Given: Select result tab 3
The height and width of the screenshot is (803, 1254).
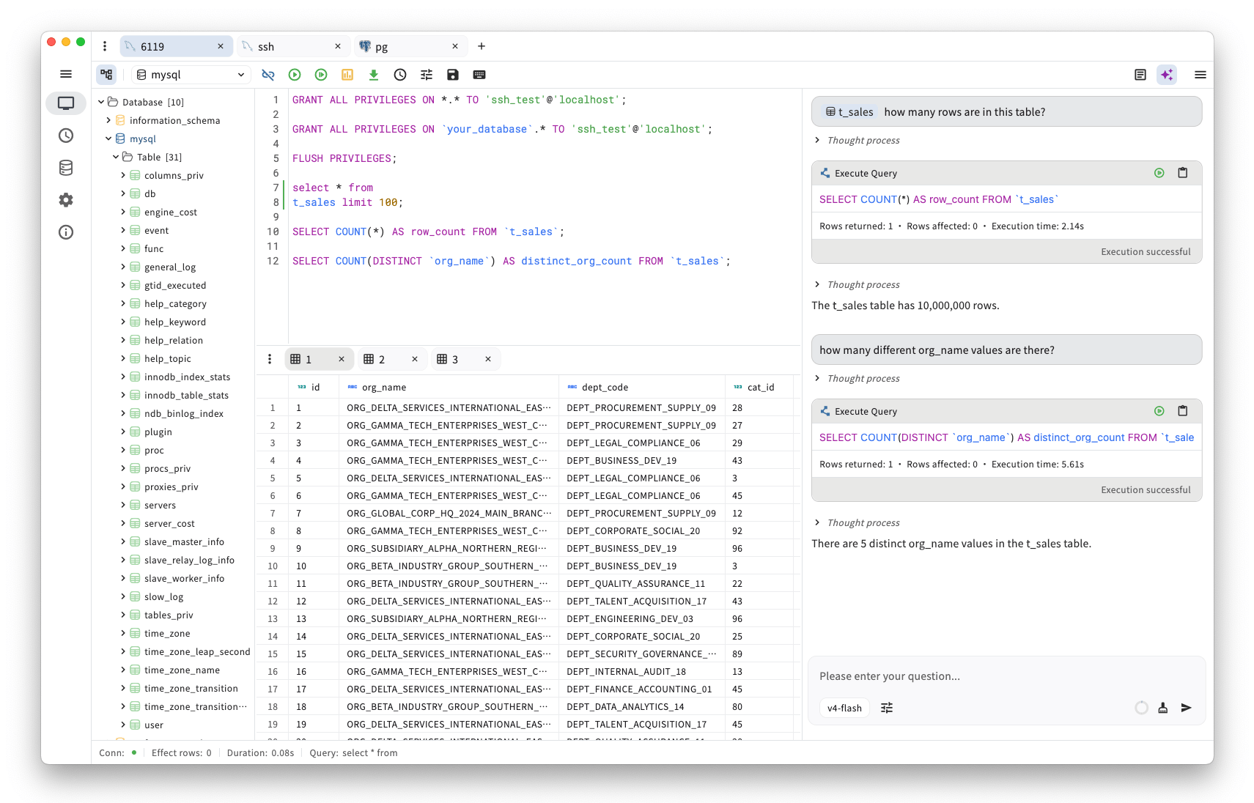Looking at the screenshot, I should (x=465, y=359).
